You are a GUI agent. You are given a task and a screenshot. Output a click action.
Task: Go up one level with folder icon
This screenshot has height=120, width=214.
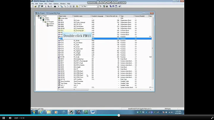[x=77, y=7]
